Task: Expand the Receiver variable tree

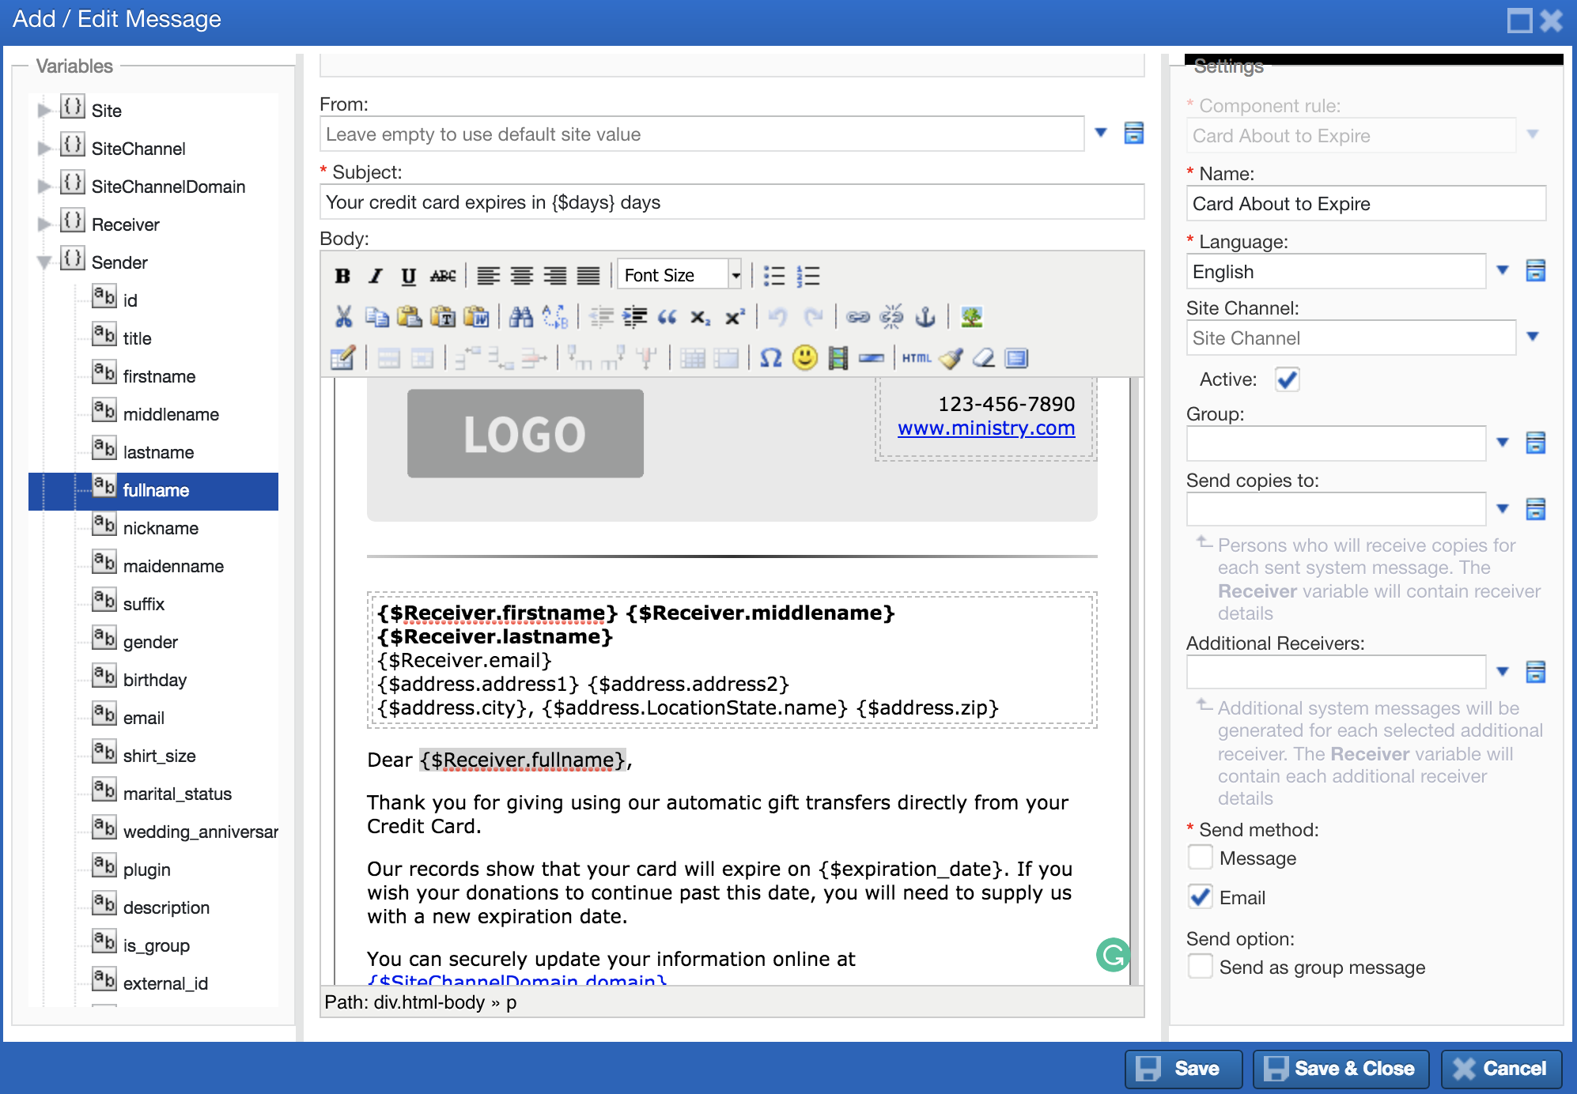Action: click(x=45, y=224)
